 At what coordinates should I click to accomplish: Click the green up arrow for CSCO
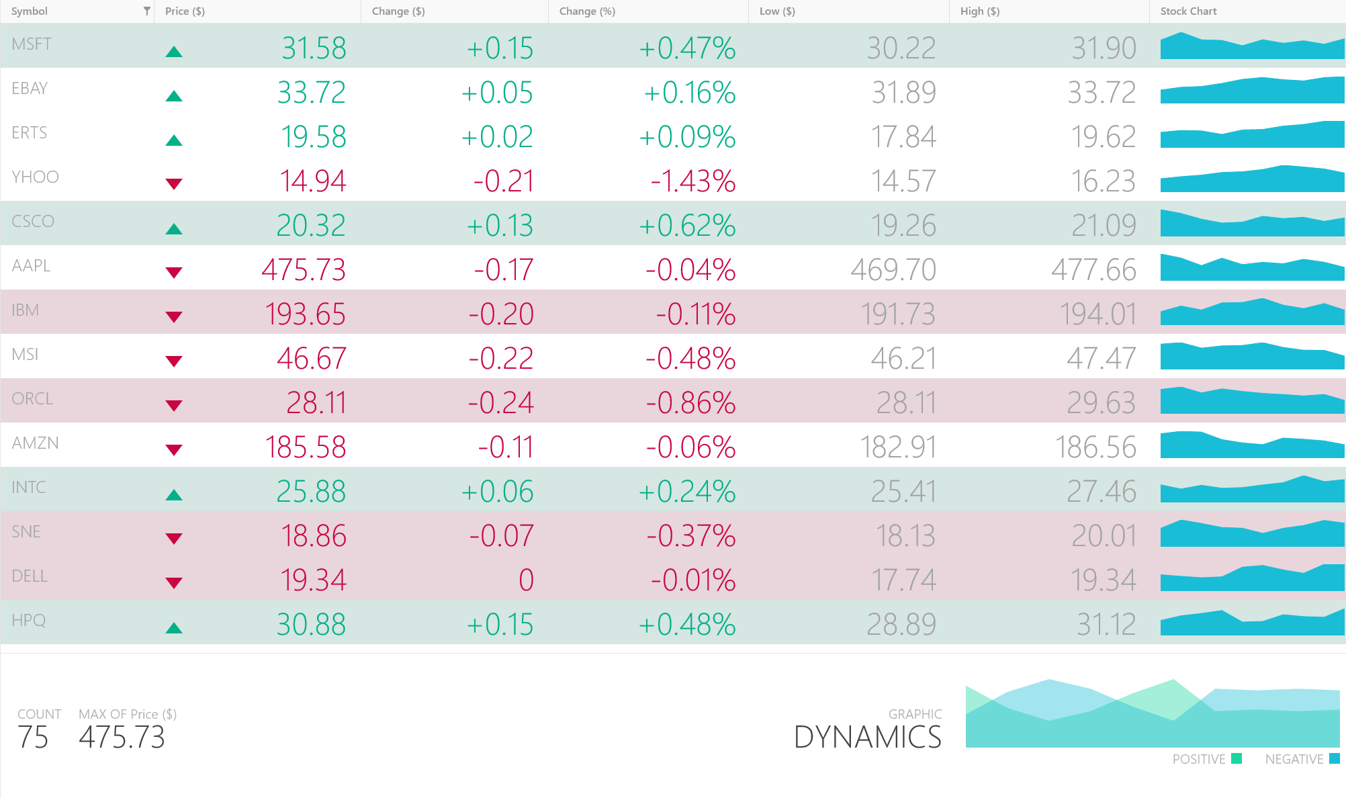[174, 229]
